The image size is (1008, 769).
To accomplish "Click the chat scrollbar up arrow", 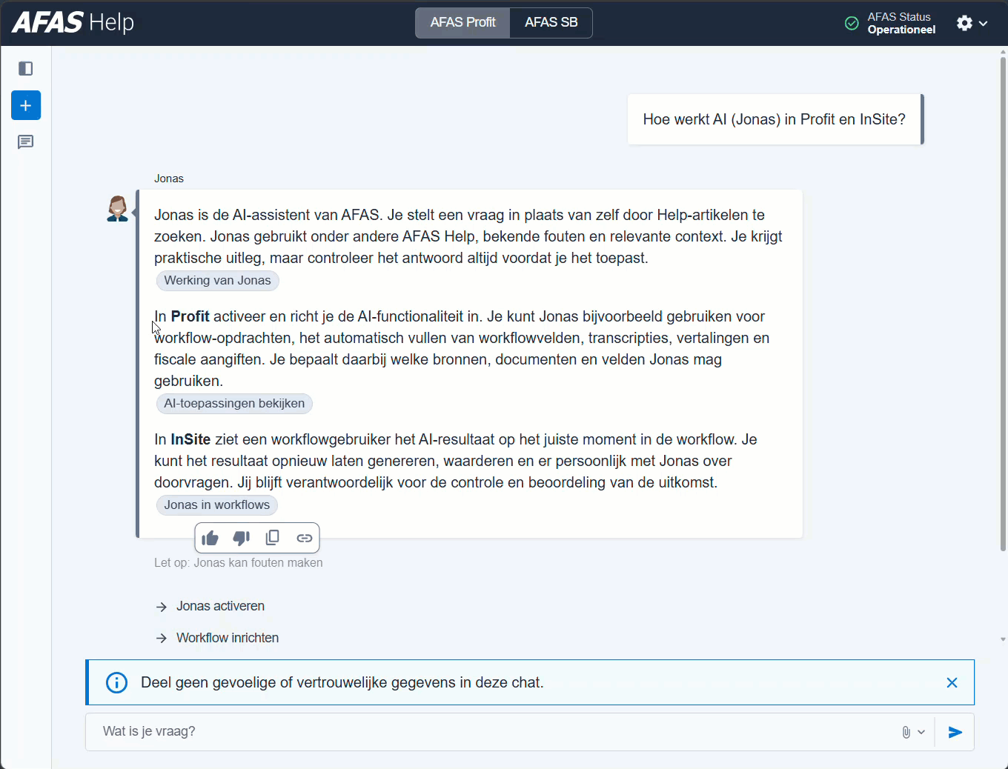I will pyautogui.click(x=1003, y=52).
